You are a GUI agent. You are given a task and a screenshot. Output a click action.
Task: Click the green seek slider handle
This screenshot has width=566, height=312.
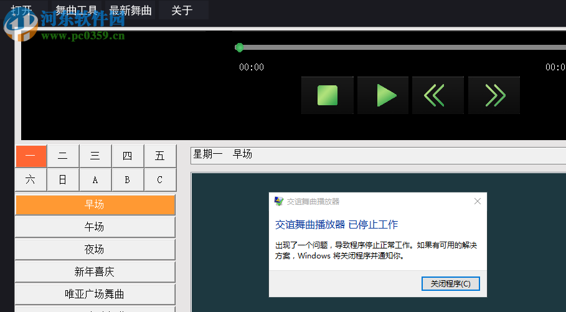pos(239,47)
